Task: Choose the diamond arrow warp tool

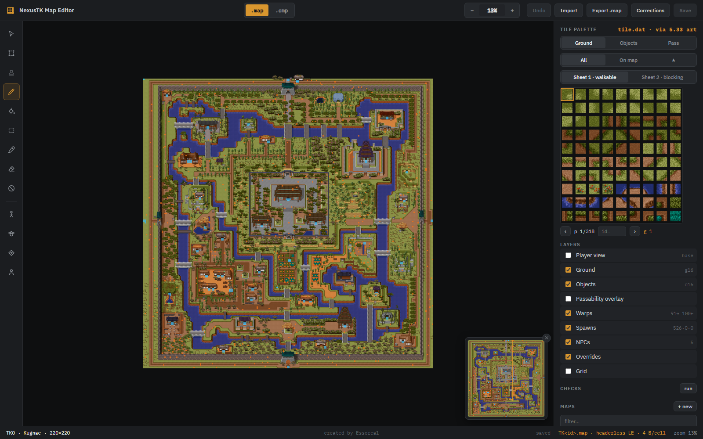Action: [x=11, y=253]
